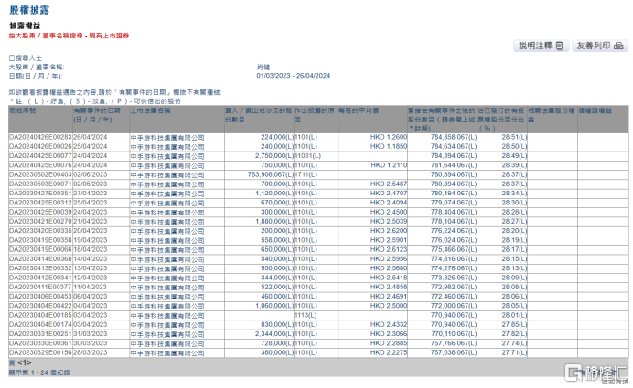Viewport: 633px width, 388px height.
Task: Click company name link in the 25/04/2024 row
Action: [167, 147]
